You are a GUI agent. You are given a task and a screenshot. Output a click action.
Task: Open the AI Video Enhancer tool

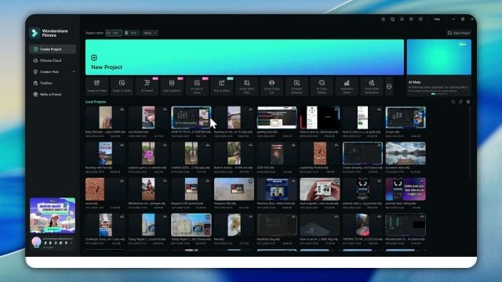(x=296, y=86)
